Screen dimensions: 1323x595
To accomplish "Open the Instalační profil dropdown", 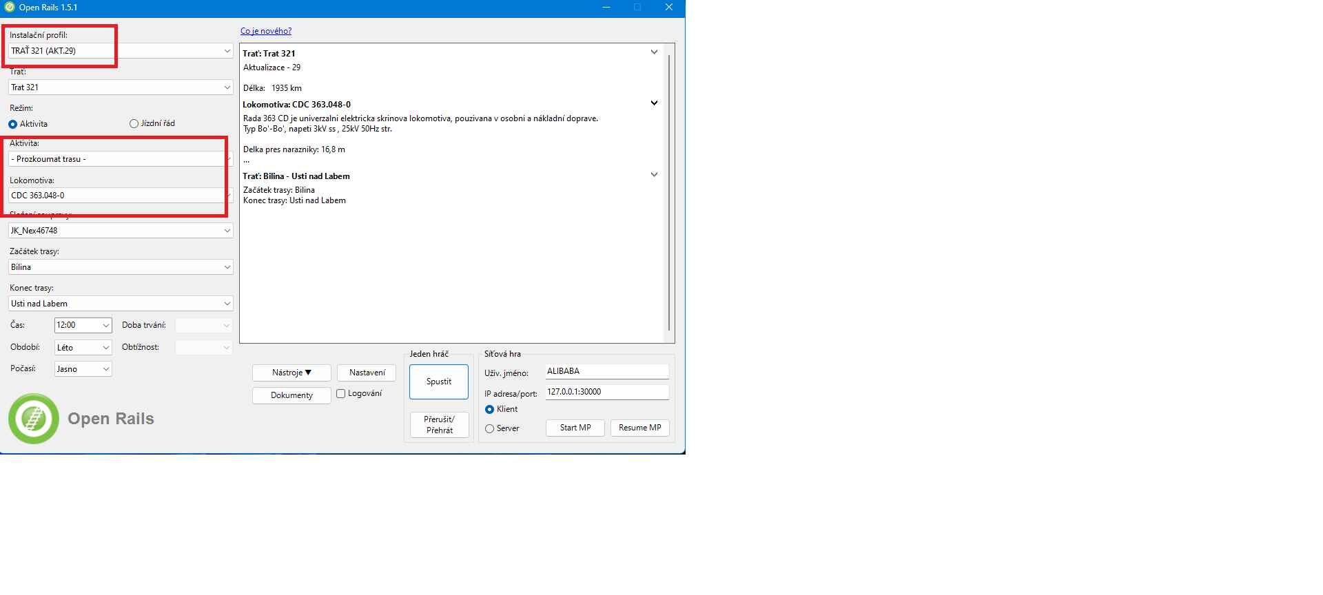I will pos(121,51).
